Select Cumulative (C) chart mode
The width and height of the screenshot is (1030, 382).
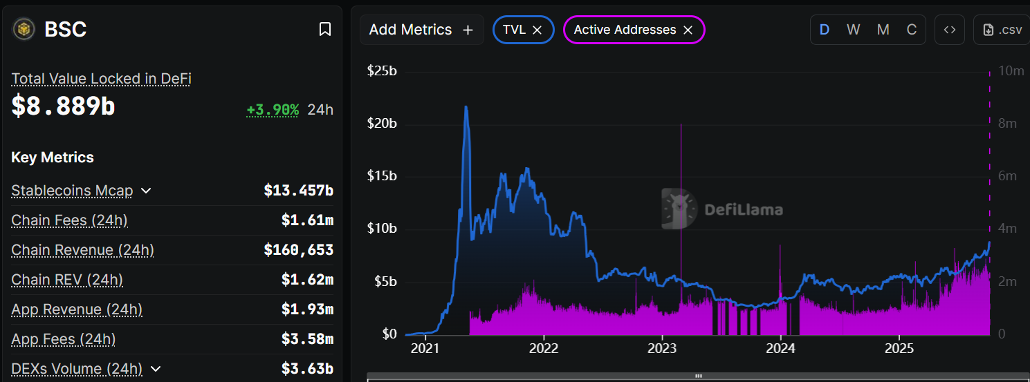912,30
